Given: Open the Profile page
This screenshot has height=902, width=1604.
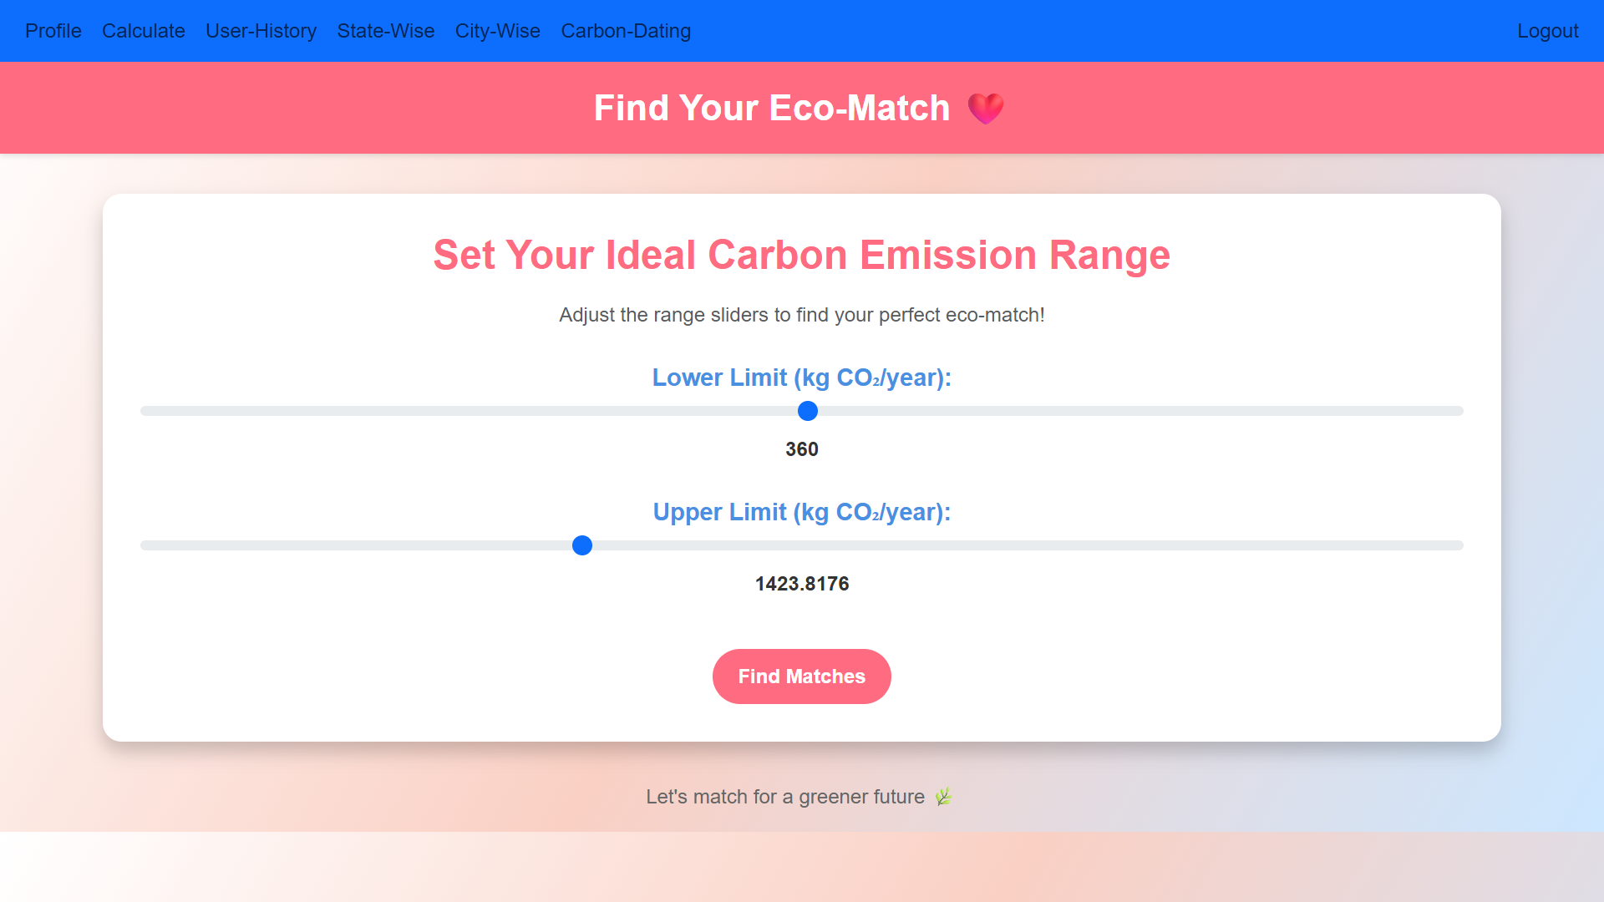Looking at the screenshot, I should coord(53,31).
